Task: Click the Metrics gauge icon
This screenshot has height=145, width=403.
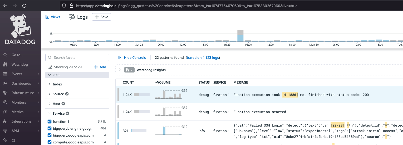Action: click(x=5, y=112)
